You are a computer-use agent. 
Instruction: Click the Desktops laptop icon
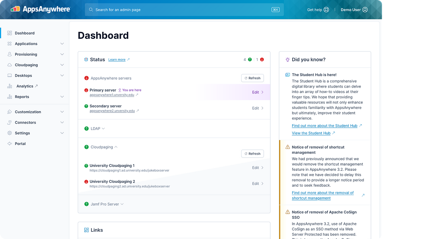point(9,75)
